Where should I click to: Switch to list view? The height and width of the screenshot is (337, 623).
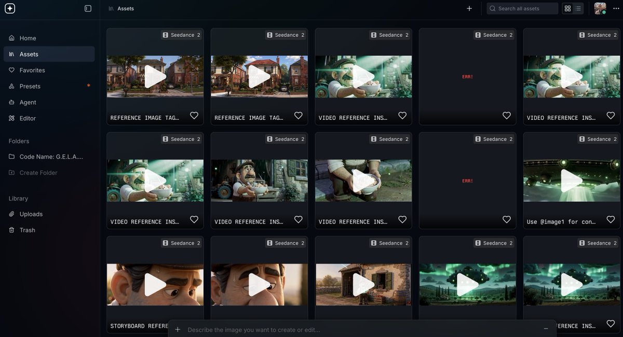[578, 8]
